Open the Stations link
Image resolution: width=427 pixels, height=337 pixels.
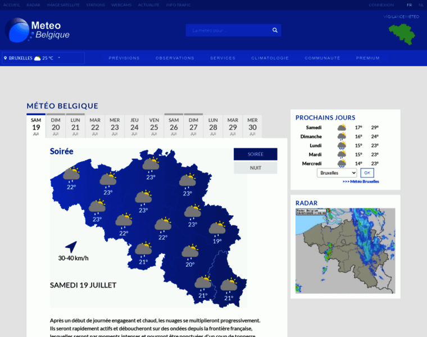click(96, 5)
